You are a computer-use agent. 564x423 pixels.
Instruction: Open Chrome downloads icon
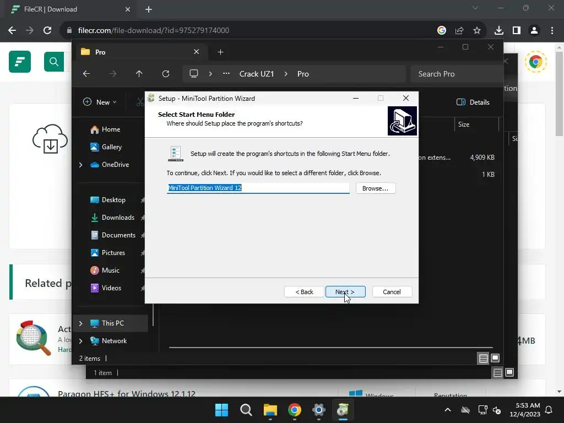[499, 30]
